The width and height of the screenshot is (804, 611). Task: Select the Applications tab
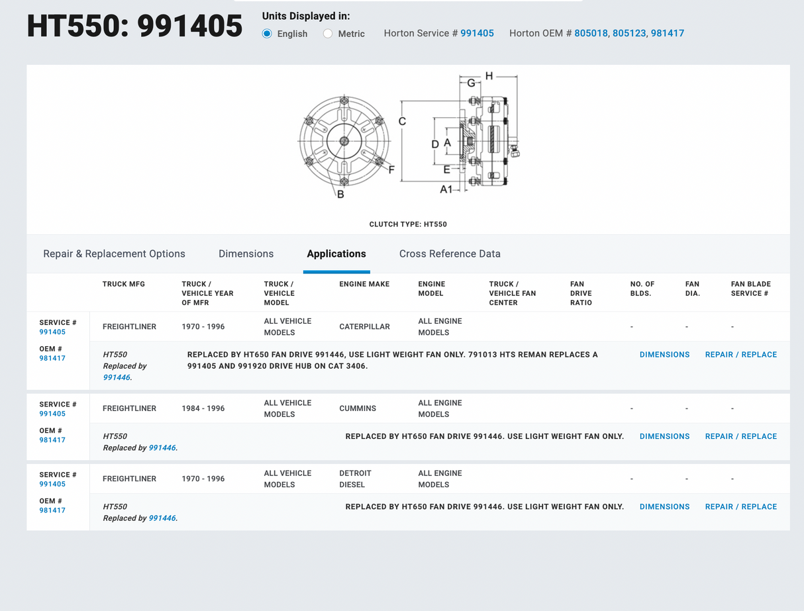coord(336,254)
